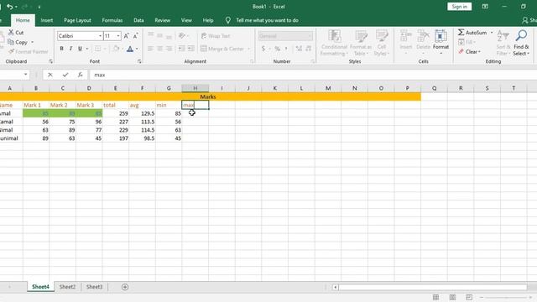Switch to Sheet3 tab
The width and height of the screenshot is (537, 302).
(94, 287)
